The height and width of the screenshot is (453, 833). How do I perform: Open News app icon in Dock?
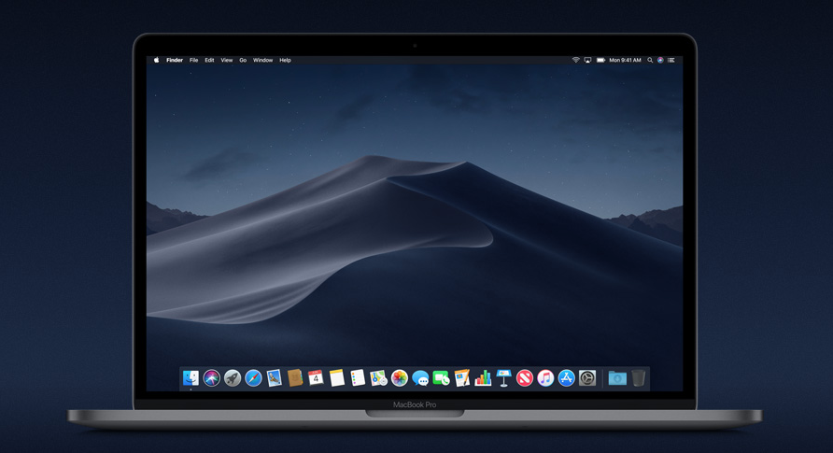524,378
